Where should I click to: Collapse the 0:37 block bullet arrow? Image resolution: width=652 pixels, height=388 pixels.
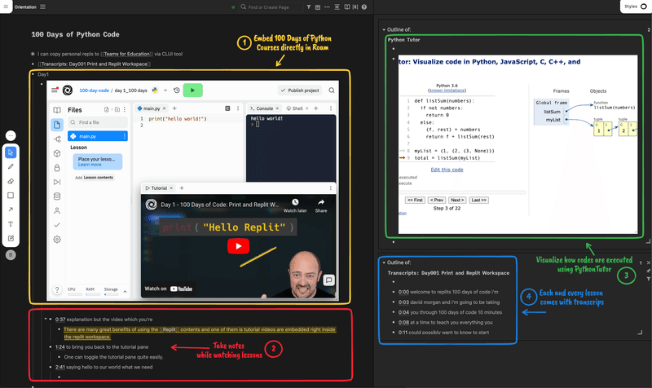point(46,319)
